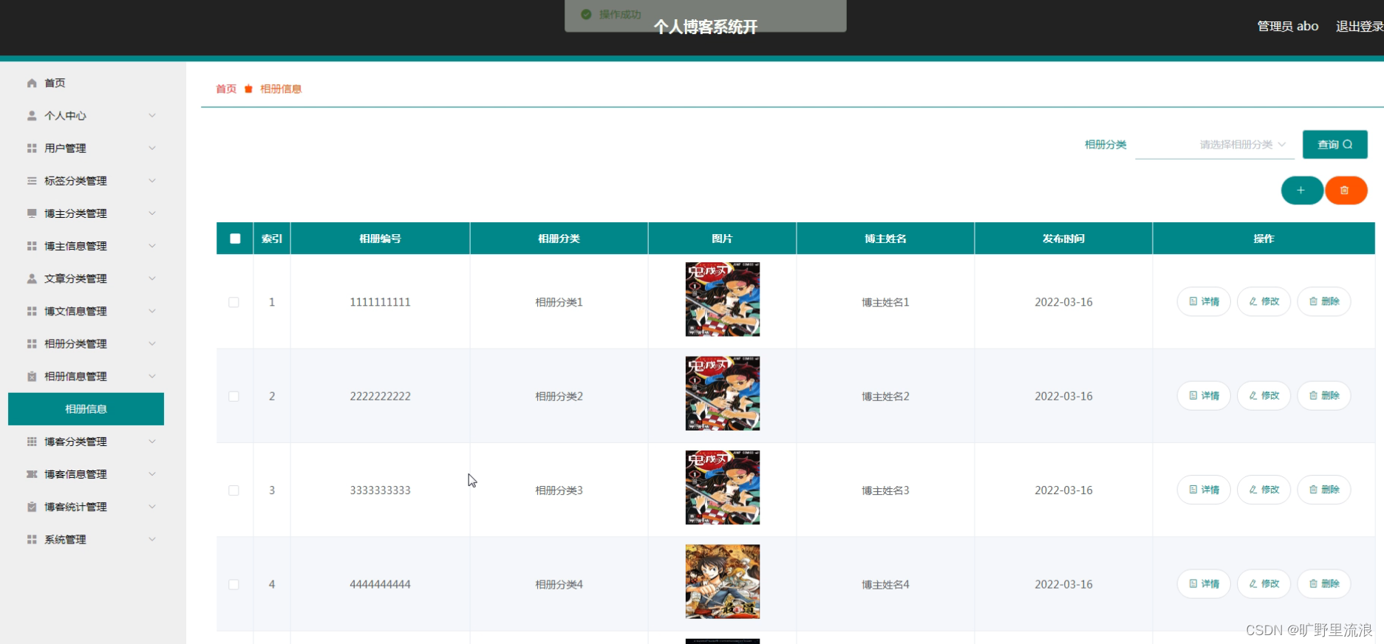Click the home icon beside 首页 in the sidebar

pyautogui.click(x=32, y=83)
